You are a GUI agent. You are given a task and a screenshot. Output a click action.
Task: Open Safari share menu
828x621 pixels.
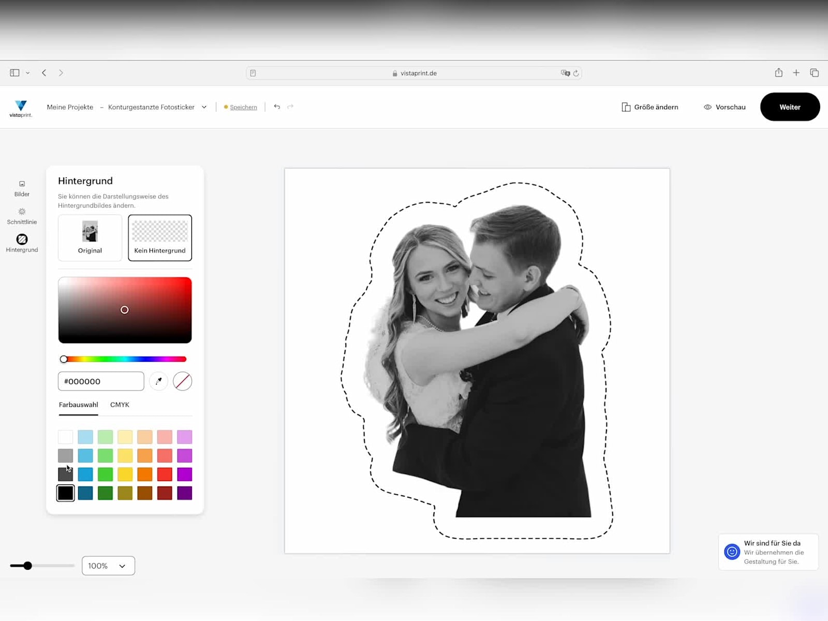[779, 72]
